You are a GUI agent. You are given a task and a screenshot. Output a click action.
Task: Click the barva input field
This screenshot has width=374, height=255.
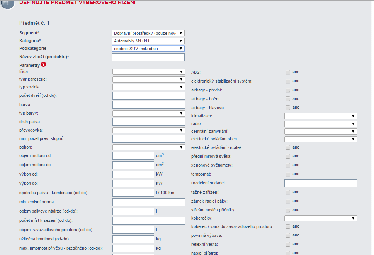(149, 105)
